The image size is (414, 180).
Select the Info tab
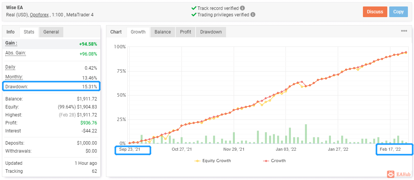(x=11, y=32)
